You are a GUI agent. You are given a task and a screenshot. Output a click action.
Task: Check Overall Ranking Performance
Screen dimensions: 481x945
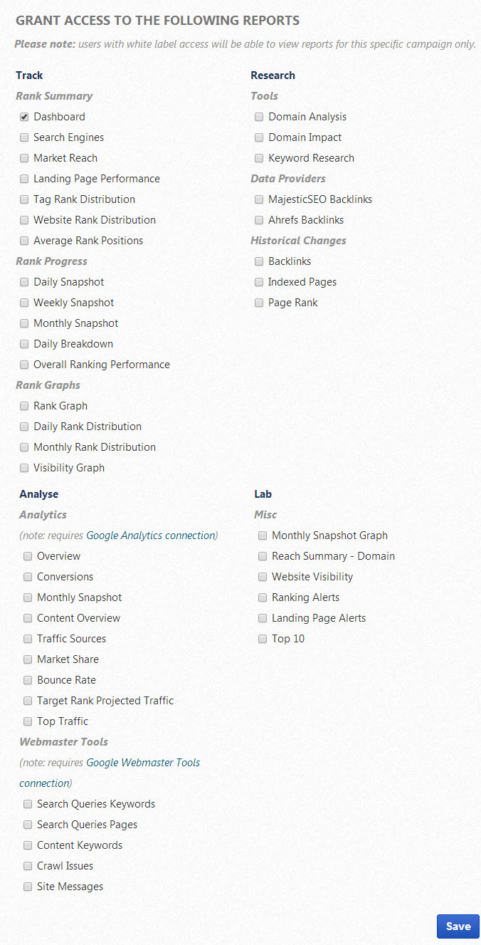click(x=24, y=365)
